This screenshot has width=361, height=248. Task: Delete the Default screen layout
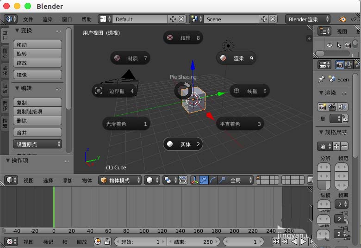click(x=181, y=19)
